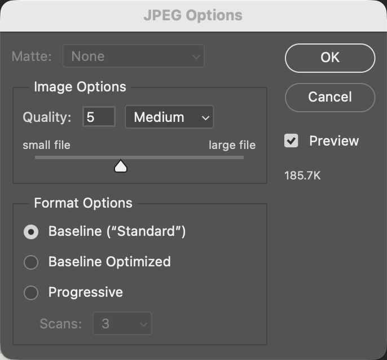Choose the Baseline Optimized format
This screenshot has width=387, height=360.
[31, 262]
